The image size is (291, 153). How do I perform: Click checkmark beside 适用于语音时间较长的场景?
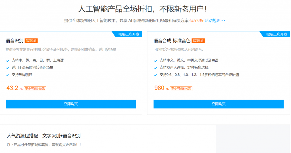8,68
